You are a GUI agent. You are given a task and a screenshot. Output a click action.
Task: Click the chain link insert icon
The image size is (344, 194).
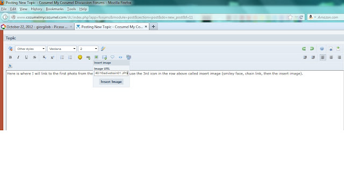(x=88, y=57)
